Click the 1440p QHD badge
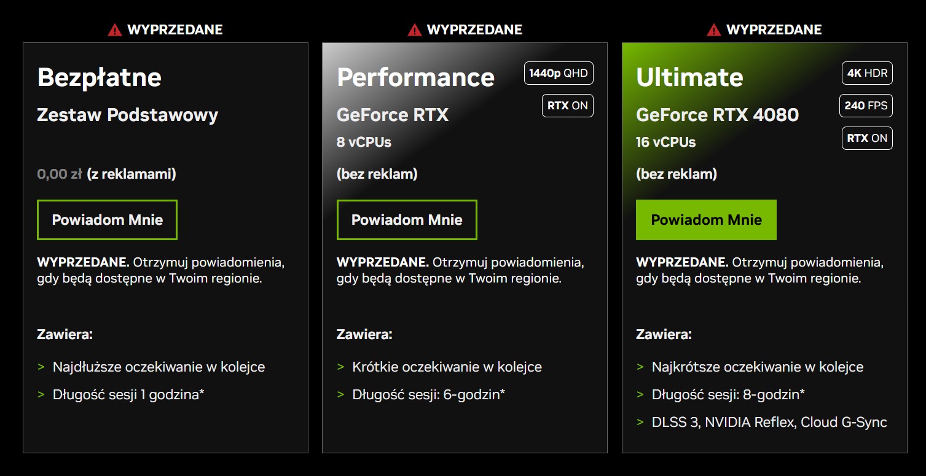 558,72
